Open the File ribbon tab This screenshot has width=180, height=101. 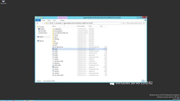click(38, 20)
